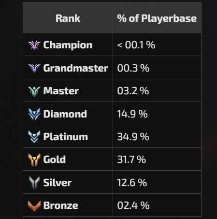The image size is (217, 219).
Task: Select the Master rank icon
Action: (34, 91)
